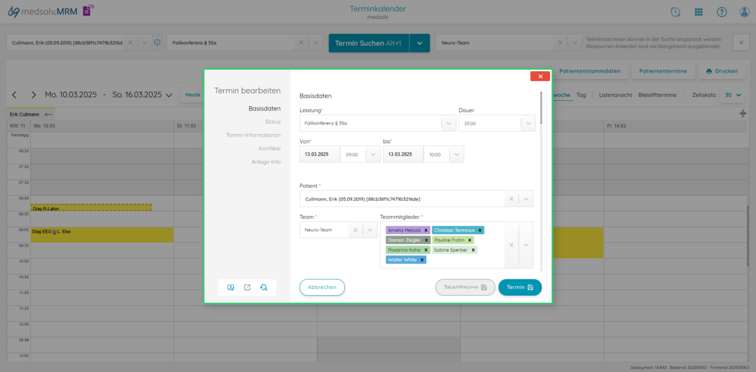The width and height of the screenshot is (756, 372).
Task: Expand the Von start time dropdown
Action: (373, 154)
